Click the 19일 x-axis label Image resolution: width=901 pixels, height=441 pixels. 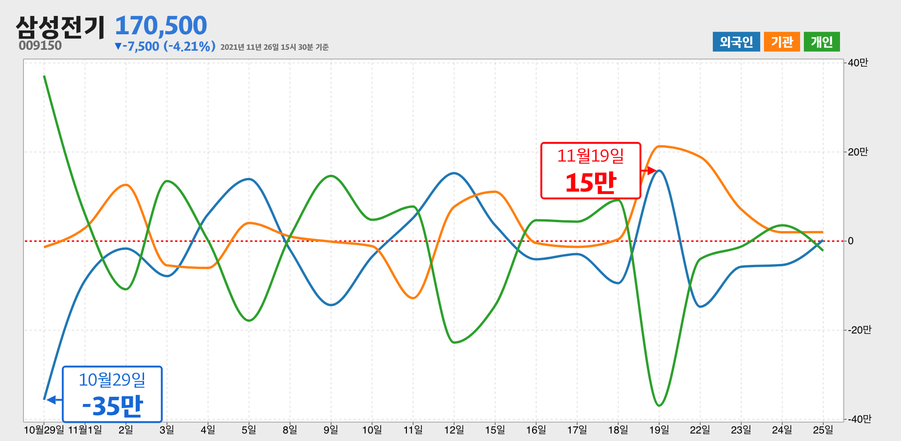659,430
